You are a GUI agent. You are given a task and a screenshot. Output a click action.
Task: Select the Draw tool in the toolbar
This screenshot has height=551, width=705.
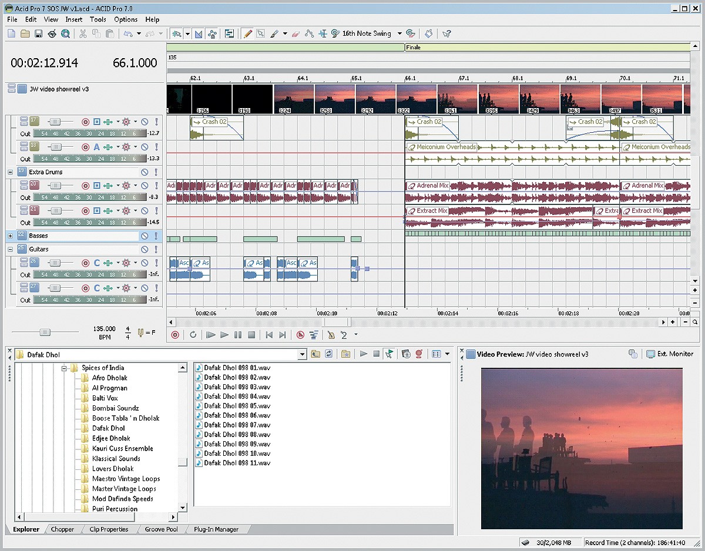click(247, 33)
